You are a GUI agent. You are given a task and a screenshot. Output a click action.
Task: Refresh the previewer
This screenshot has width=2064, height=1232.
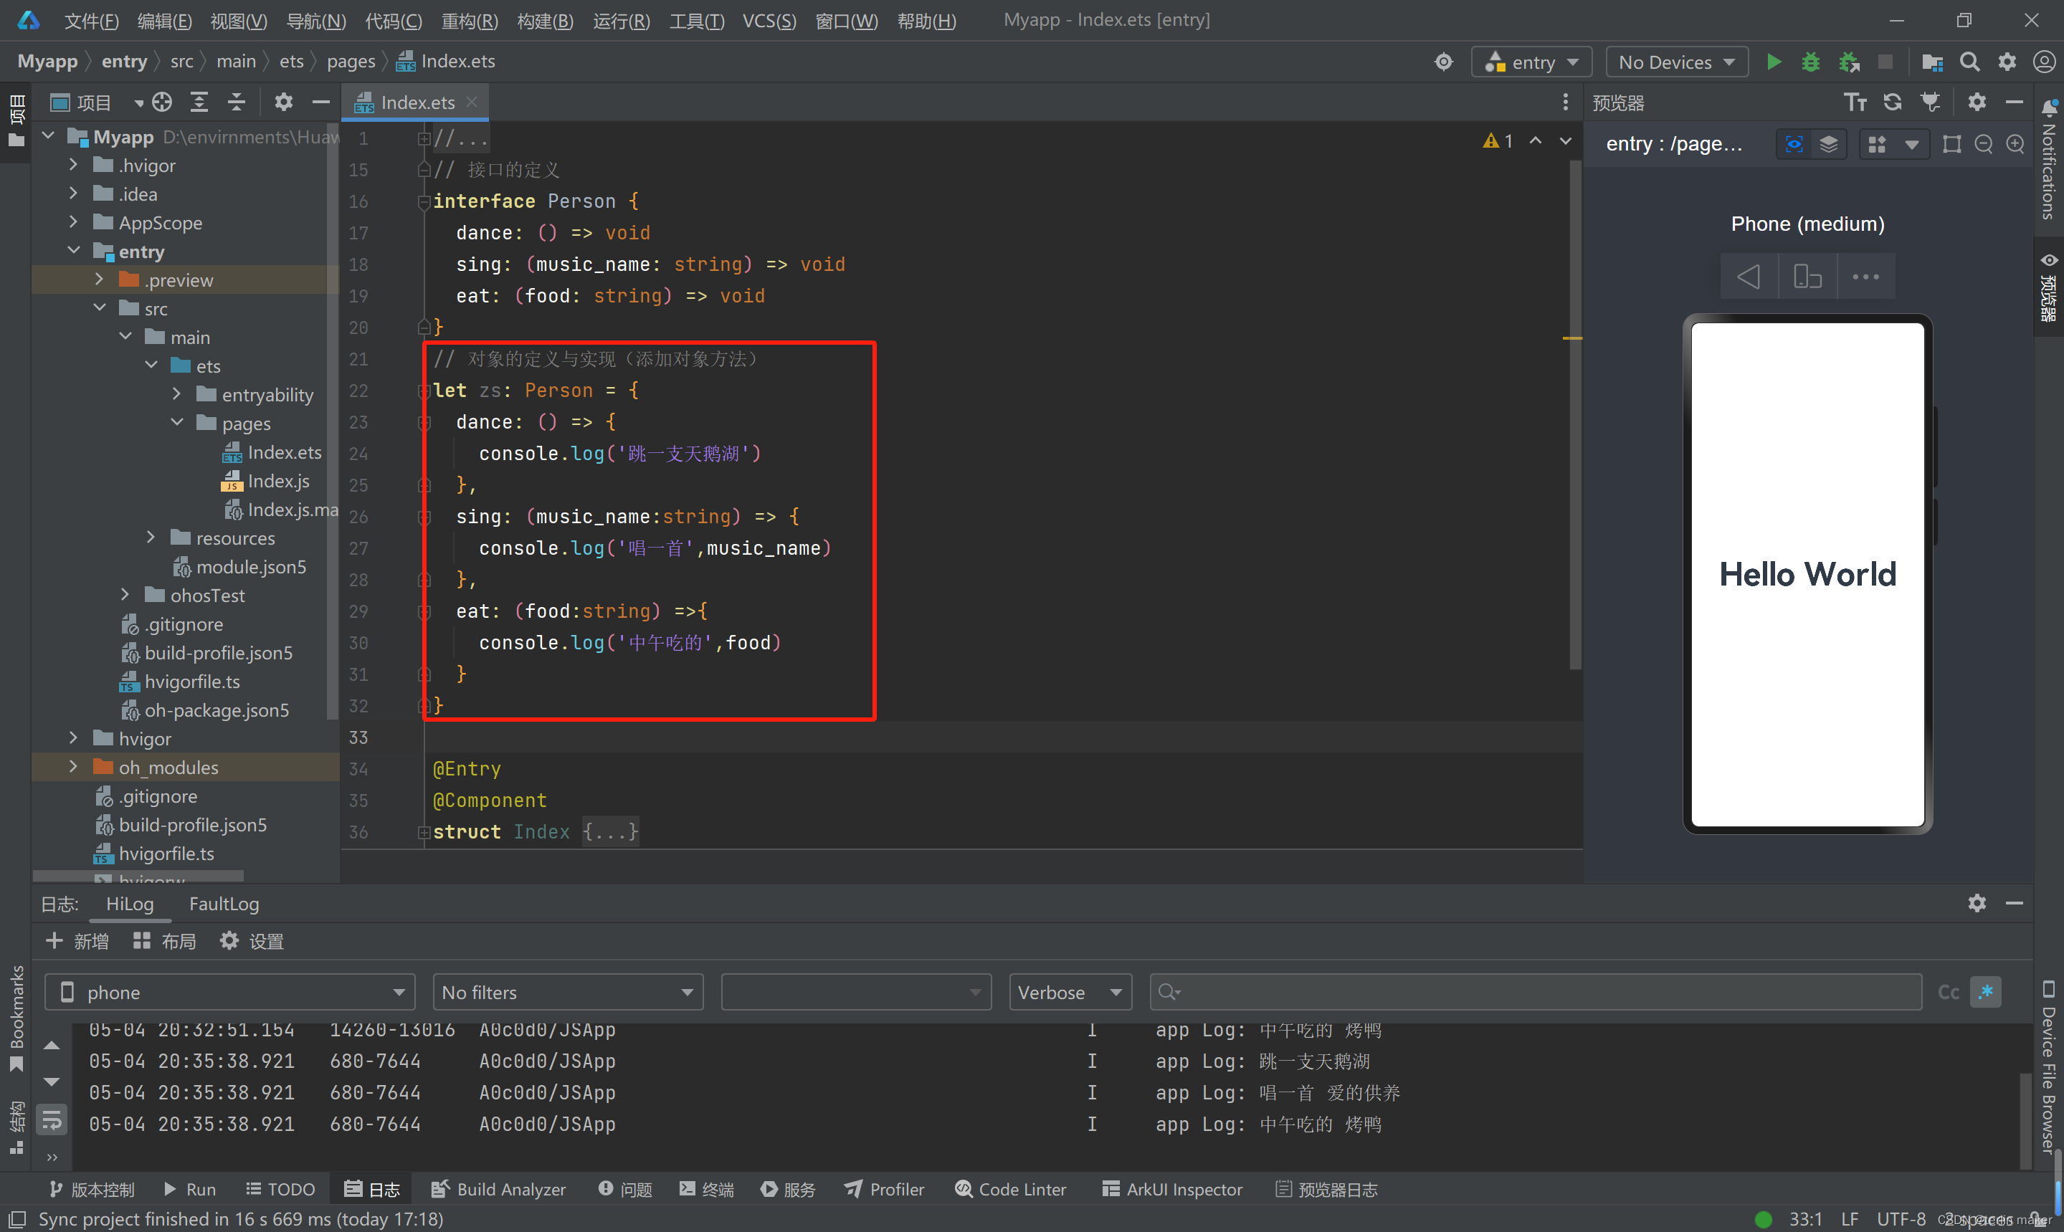[x=1893, y=101]
